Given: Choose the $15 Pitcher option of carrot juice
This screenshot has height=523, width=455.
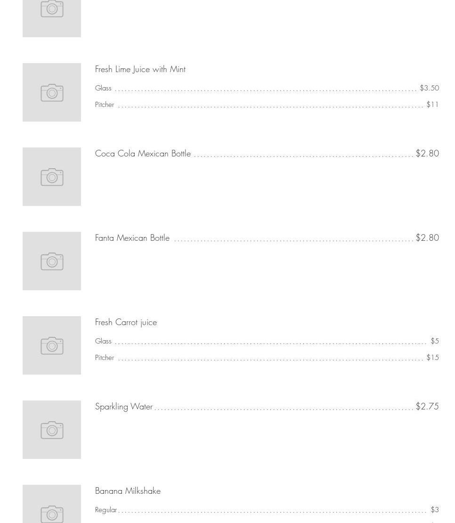Looking at the screenshot, I should click(432, 358).
